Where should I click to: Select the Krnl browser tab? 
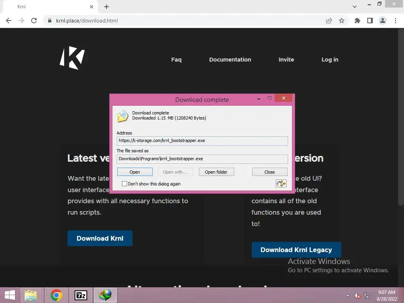point(50,7)
